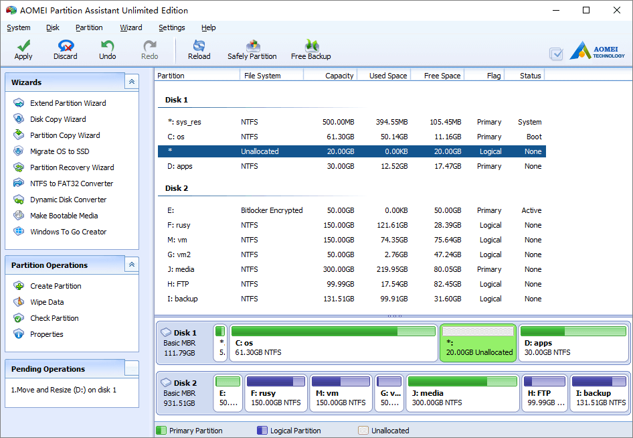The height and width of the screenshot is (438, 633).
Task: Click the Undo arrow icon
Action: pyautogui.click(x=107, y=46)
